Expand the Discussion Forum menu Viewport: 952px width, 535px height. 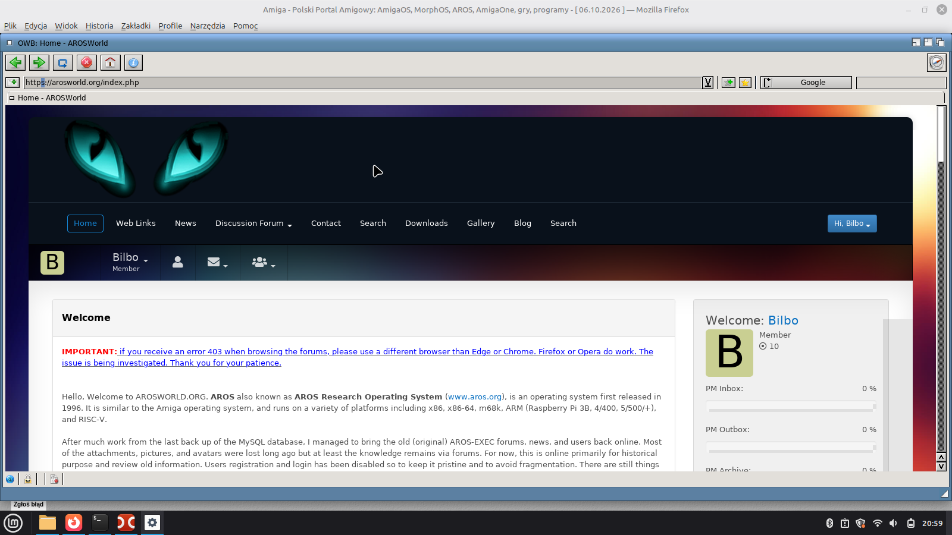point(253,224)
